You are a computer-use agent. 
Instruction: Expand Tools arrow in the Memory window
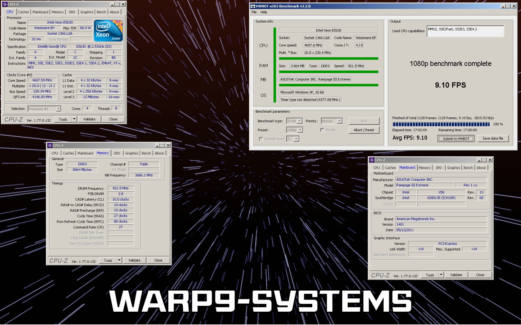point(119,260)
